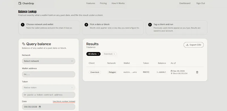Click the Polygon network badge
227x111 pixels.
click(x=112, y=72)
